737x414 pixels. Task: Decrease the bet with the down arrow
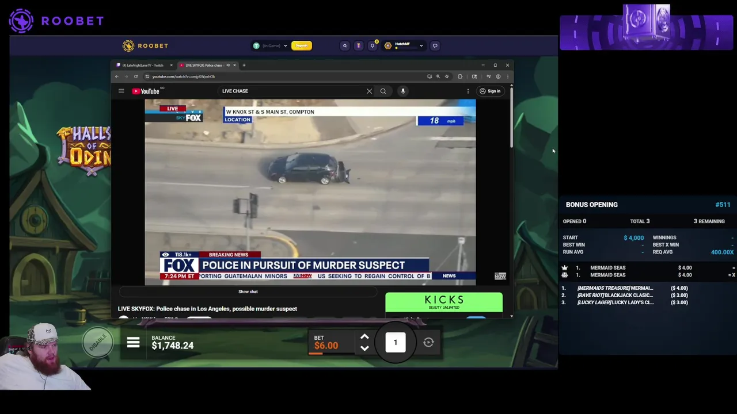point(364,348)
